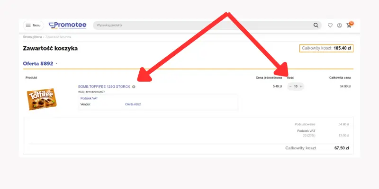Open the Vendor 'Oferta #892' link

point(133,104)
